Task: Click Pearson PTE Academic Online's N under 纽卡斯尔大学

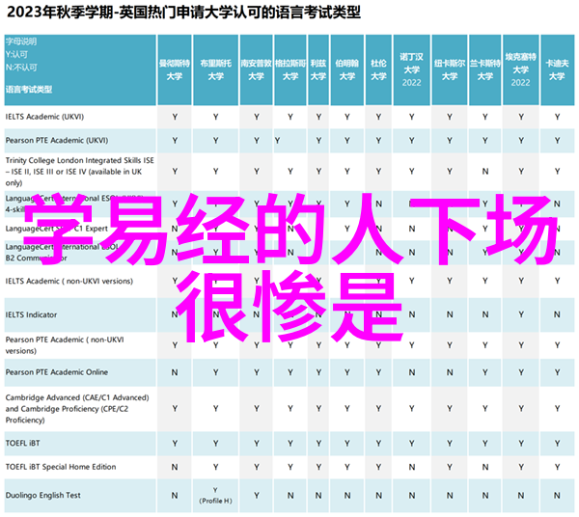Action: [x=450, y=372]
